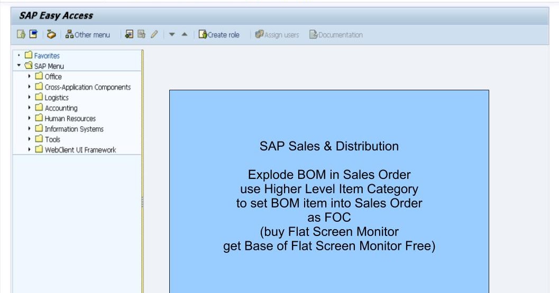
Task: Select the Logistics tree entry
Action: click(x=57, y=98)
